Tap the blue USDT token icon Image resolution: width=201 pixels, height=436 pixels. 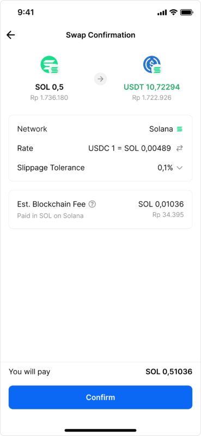click(x=153, y=65)
